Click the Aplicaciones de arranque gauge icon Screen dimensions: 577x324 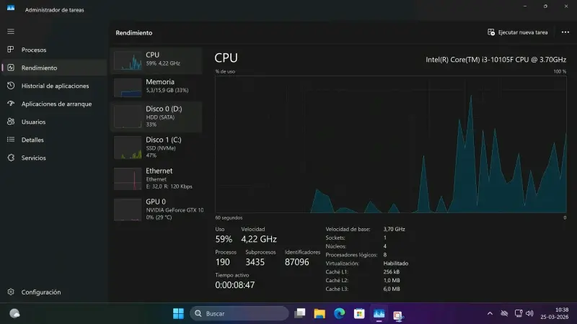point(11,104)
